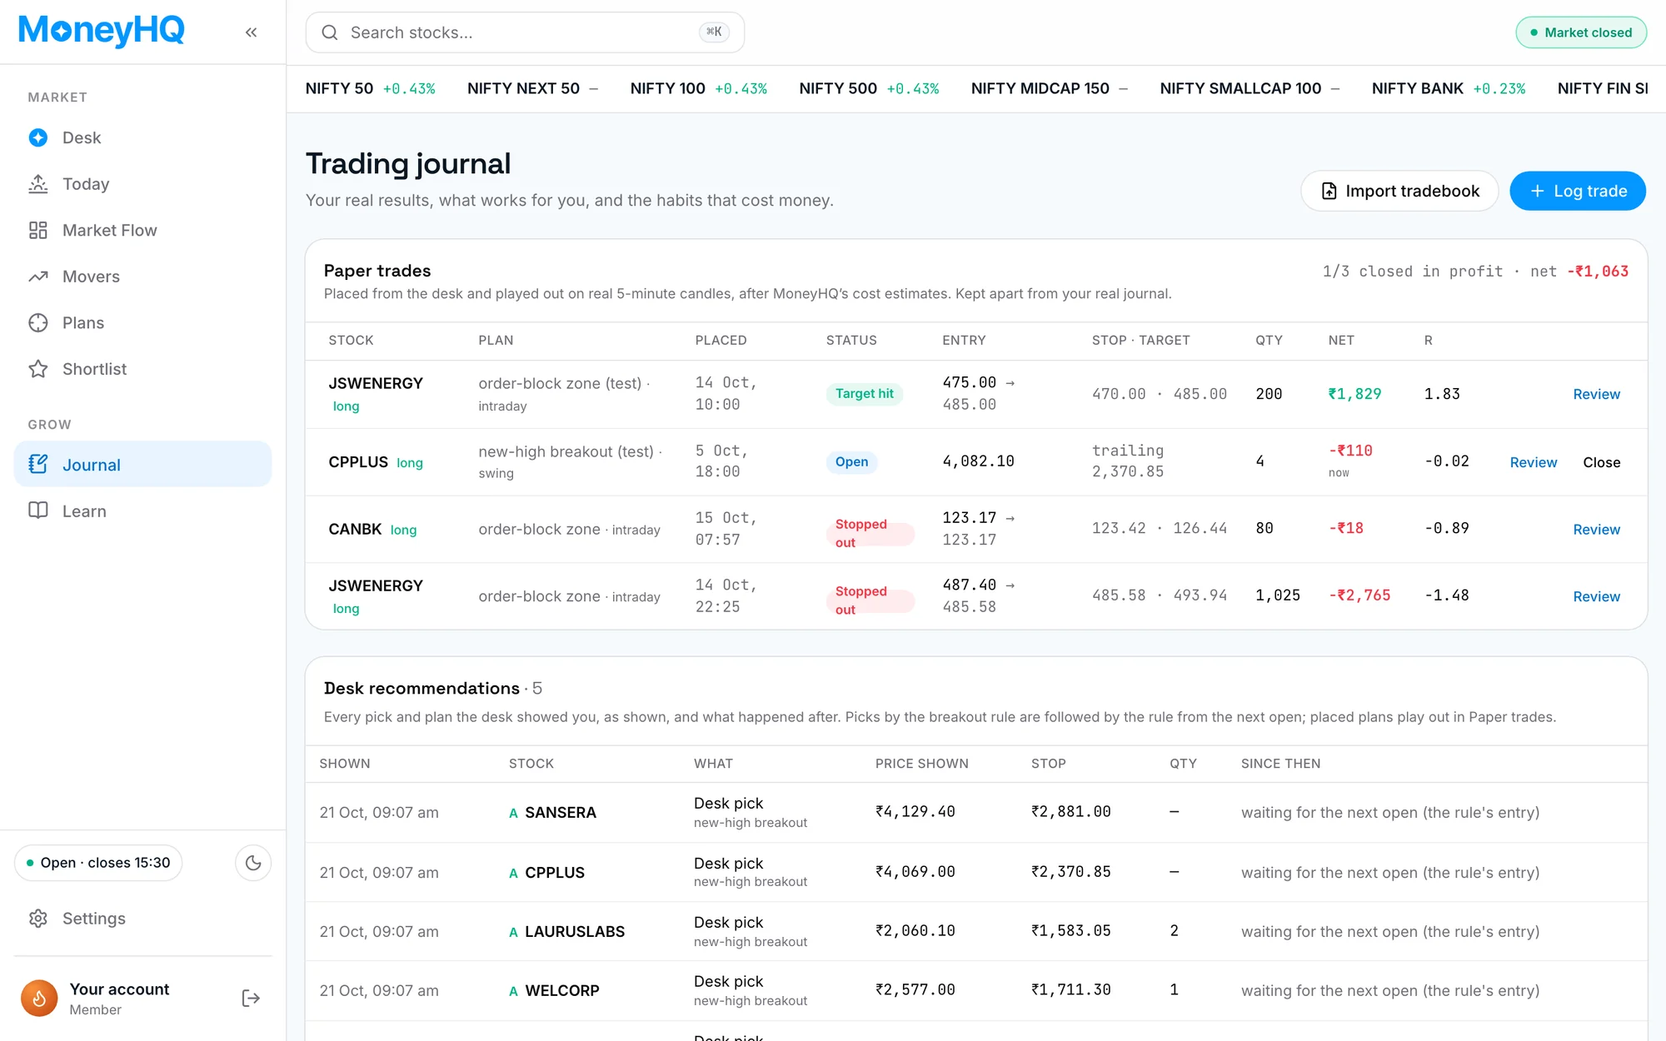This screenshot has height=1041, width=1666.
Task: Review the JSWENERGY Target hit trade
Action: pos(1596,394)
